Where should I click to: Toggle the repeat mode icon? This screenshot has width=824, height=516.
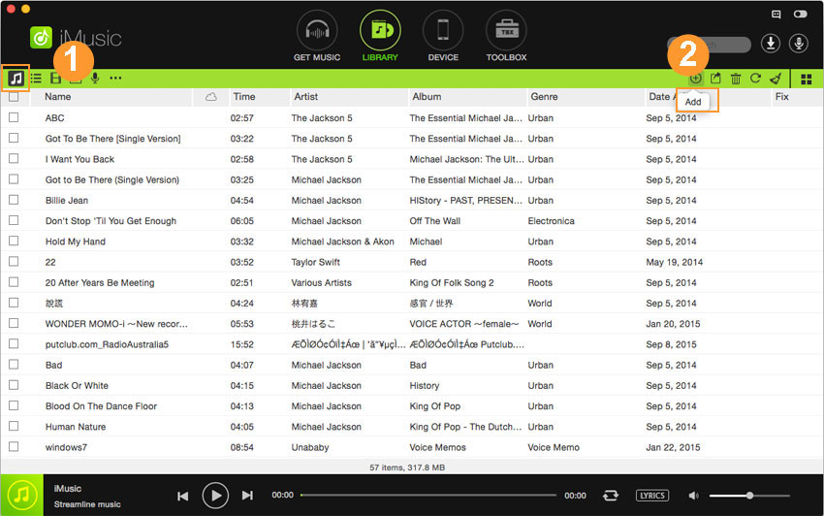611,496
